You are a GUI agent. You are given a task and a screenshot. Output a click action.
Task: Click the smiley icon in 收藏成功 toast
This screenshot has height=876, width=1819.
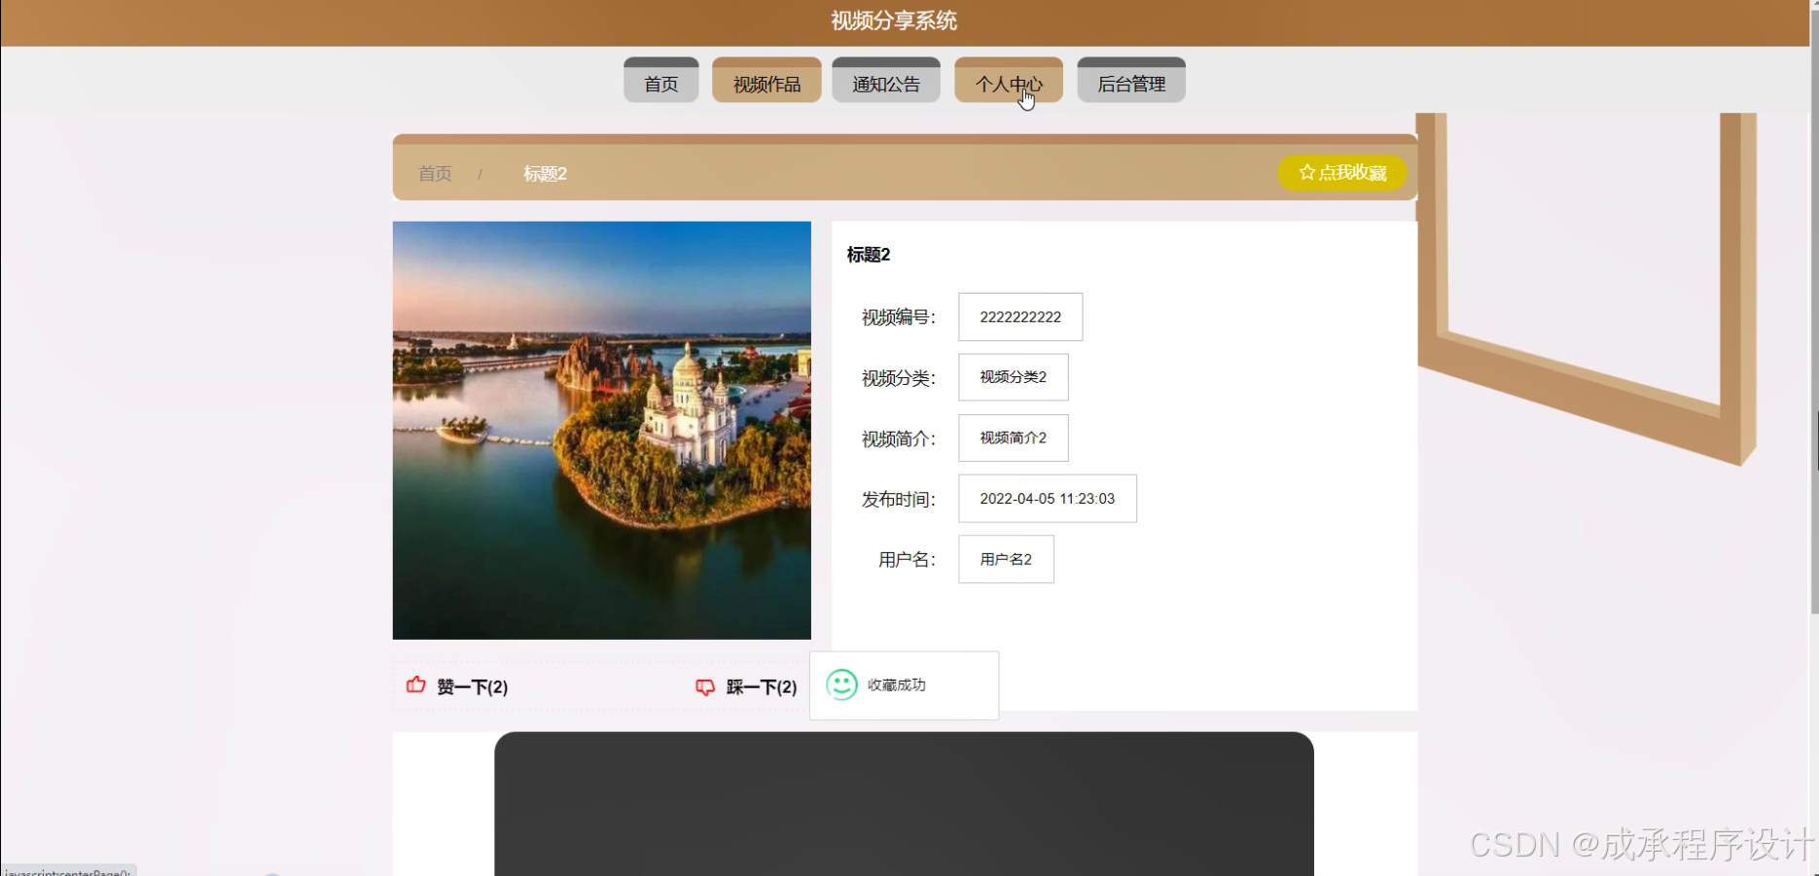tap(840, 685)
